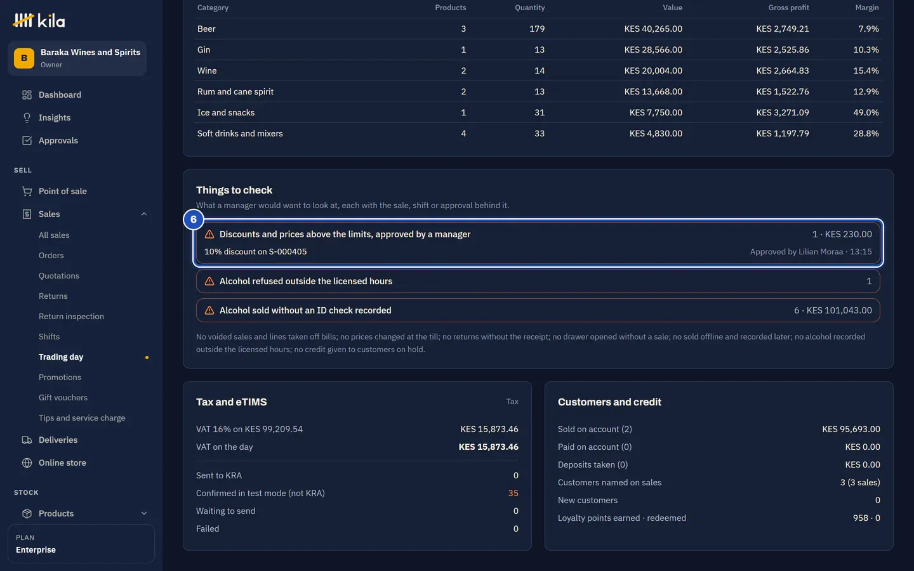Image resolution: width=914 pixels, height=571 pixels.
Task: Click Rum and cane spirit row
Action: pyautogui.click(x=538, y=92)
